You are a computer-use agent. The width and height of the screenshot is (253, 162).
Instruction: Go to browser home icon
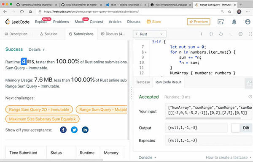click(30, 12)
